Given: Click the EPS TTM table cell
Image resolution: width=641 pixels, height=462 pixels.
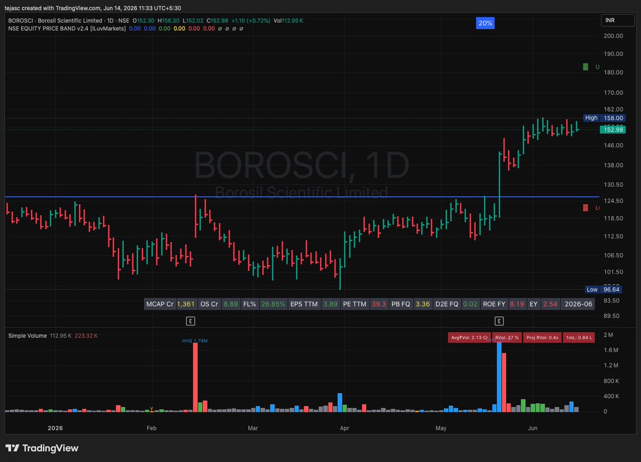Looking at the screenshot, I should (x=304, y=304).
